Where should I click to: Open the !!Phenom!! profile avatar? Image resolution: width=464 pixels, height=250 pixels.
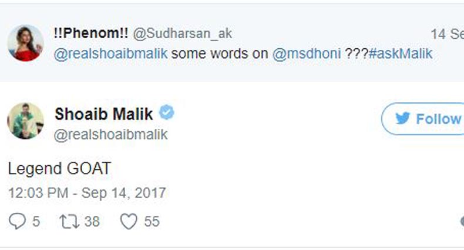point(25,43)
